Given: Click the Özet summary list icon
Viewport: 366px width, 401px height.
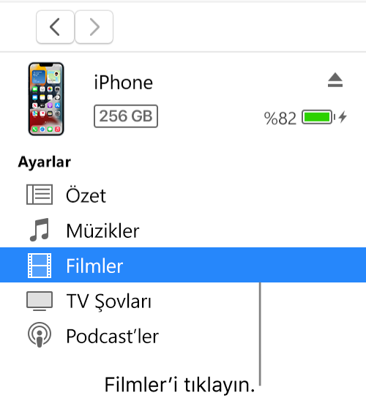Looking at the screenshot, I should tap(40, 195).
